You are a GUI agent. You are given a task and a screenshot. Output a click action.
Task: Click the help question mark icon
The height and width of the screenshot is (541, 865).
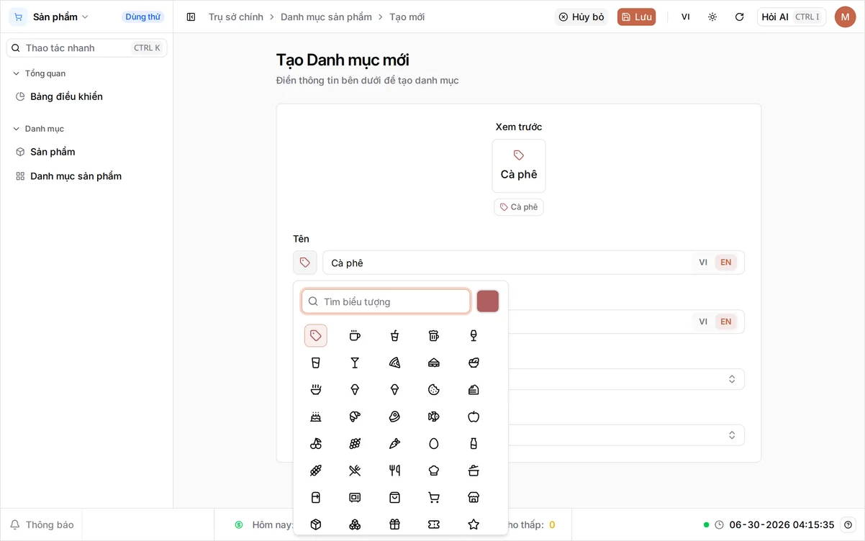click(848, 524)
